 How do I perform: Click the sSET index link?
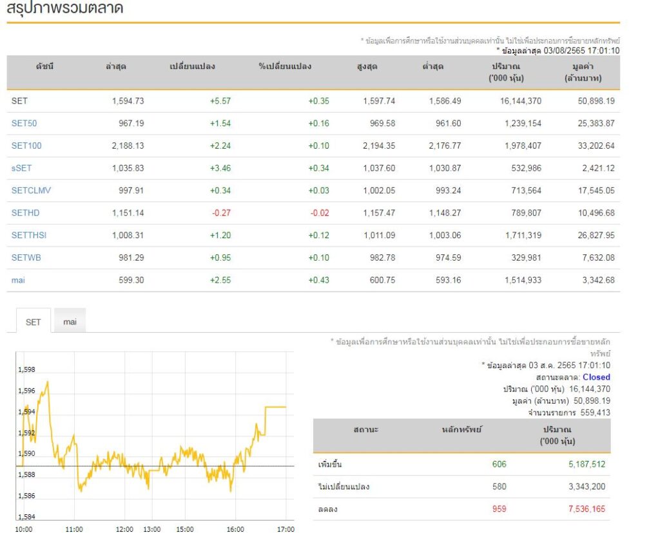pos(23,168)
